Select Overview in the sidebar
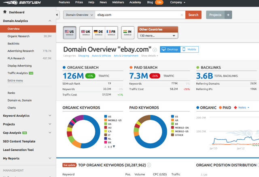The image size is (259, 177). pyautogui.click(x=28, y=29)
